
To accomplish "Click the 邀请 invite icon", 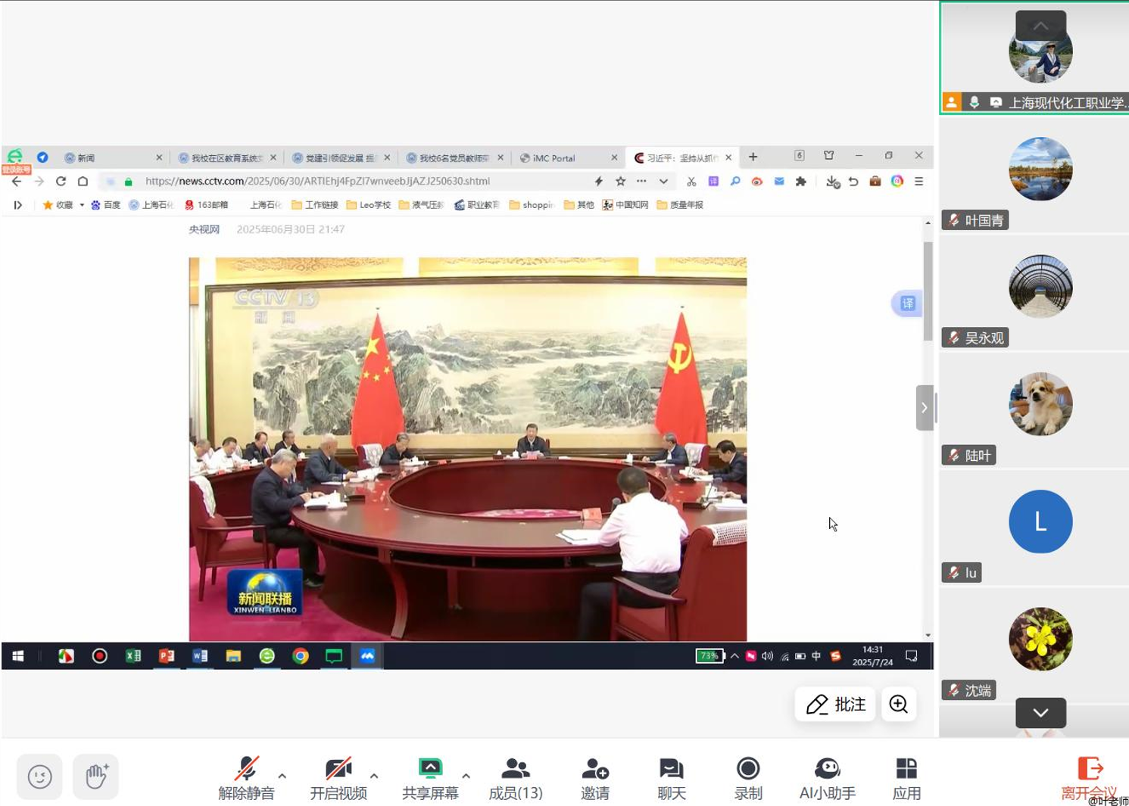I will point(594,778).
